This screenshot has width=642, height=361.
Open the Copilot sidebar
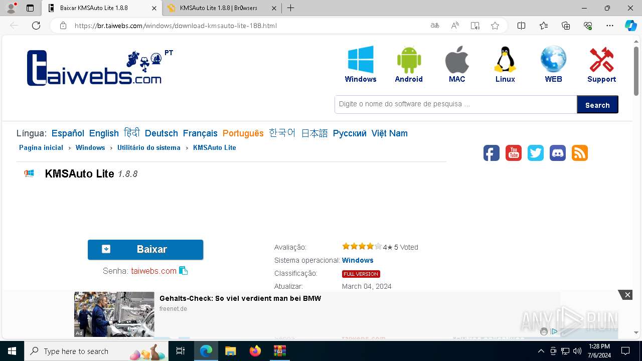click(x=631, y=26)
